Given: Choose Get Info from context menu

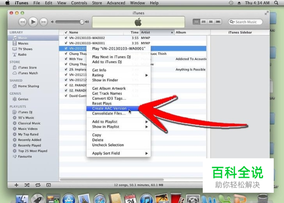Looking at the screenshot, I should pos(119,70).
